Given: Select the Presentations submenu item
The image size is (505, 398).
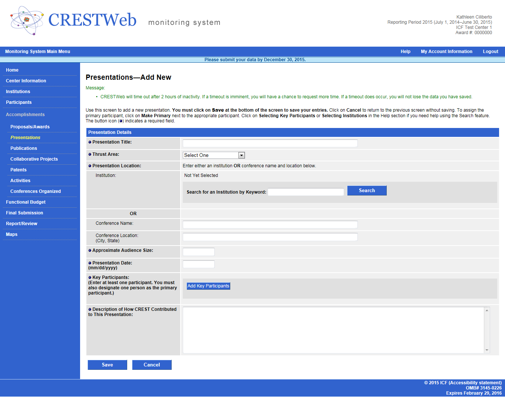Looking at the screenshot, I should 25,138.
